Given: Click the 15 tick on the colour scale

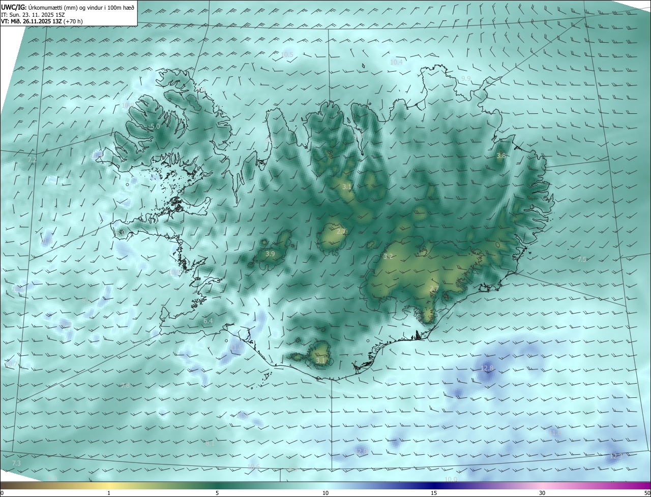Looking at the screenshot, I should [434, 493].
